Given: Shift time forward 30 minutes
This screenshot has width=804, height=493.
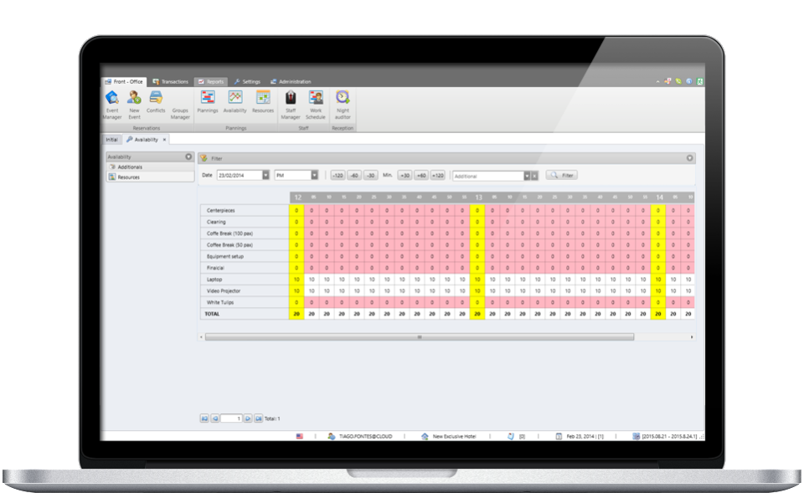Looking at the screenshot, I should tap(405, 175).
